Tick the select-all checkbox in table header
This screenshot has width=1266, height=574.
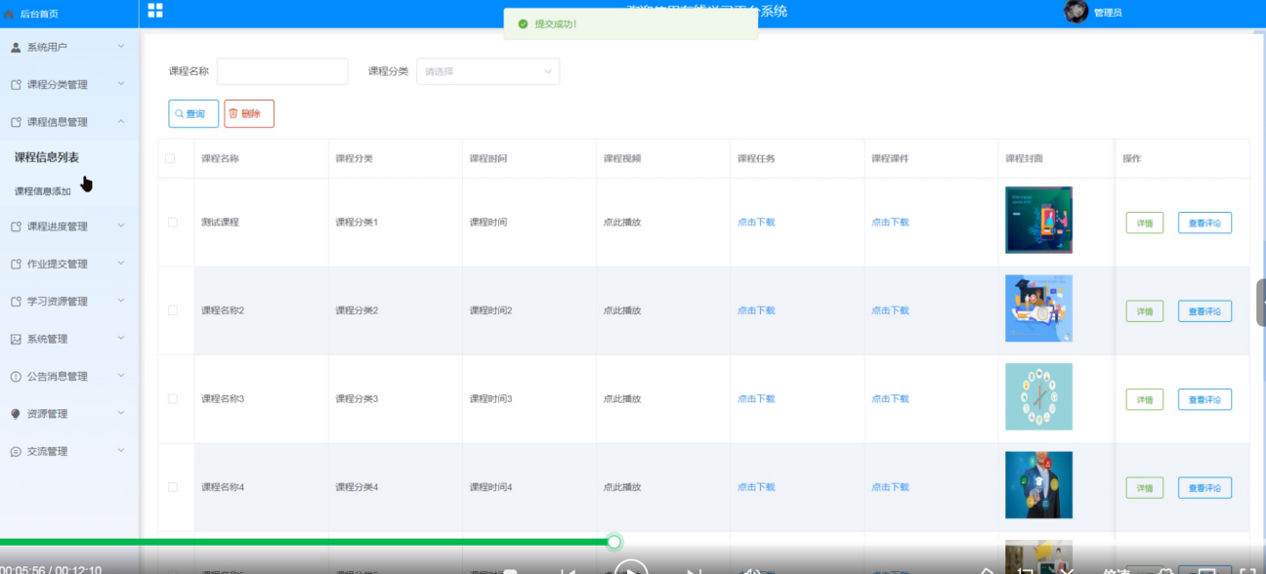(x=171, y=158)
